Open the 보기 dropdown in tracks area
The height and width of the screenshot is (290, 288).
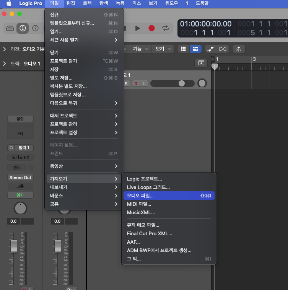point(163,49)
